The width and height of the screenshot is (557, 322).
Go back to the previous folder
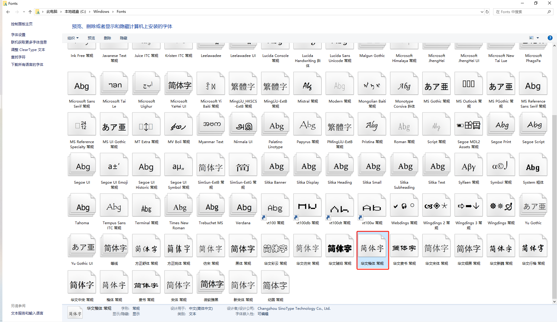(x=8, y=12)
